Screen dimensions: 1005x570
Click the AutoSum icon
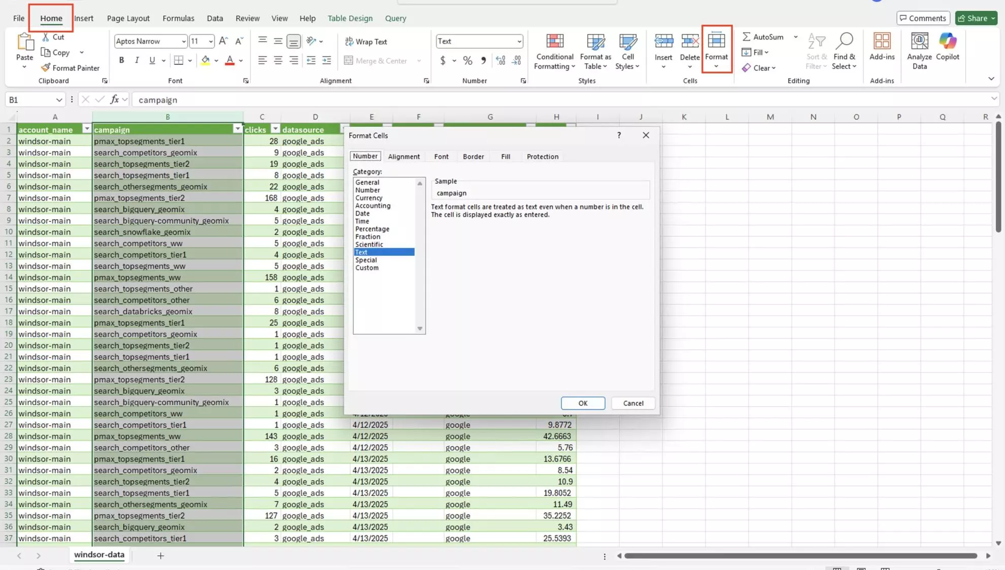745,36
